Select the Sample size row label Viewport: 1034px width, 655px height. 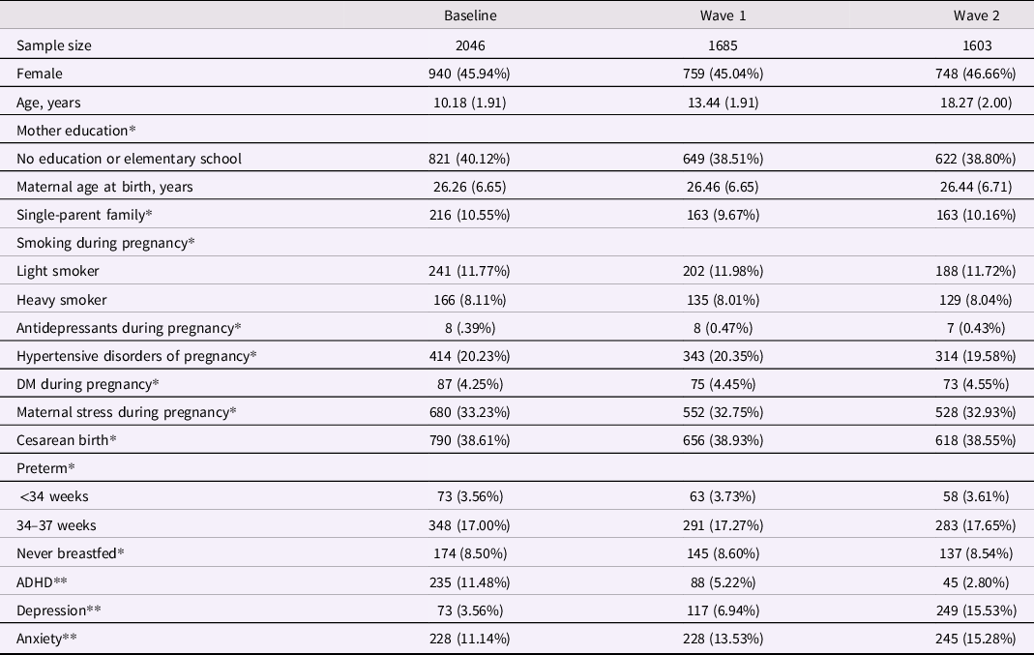click(54, 45)
